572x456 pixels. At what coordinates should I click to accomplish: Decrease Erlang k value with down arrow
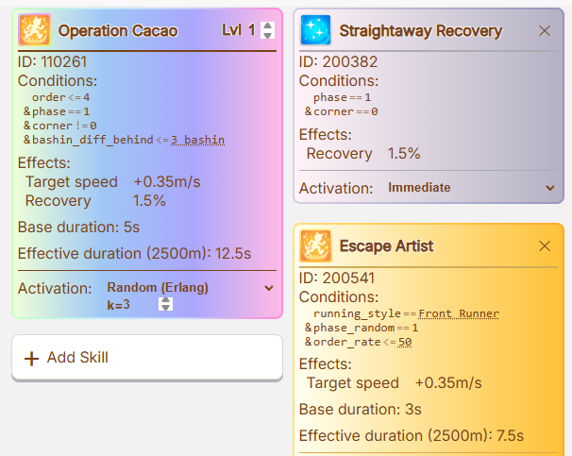[165, 308]
